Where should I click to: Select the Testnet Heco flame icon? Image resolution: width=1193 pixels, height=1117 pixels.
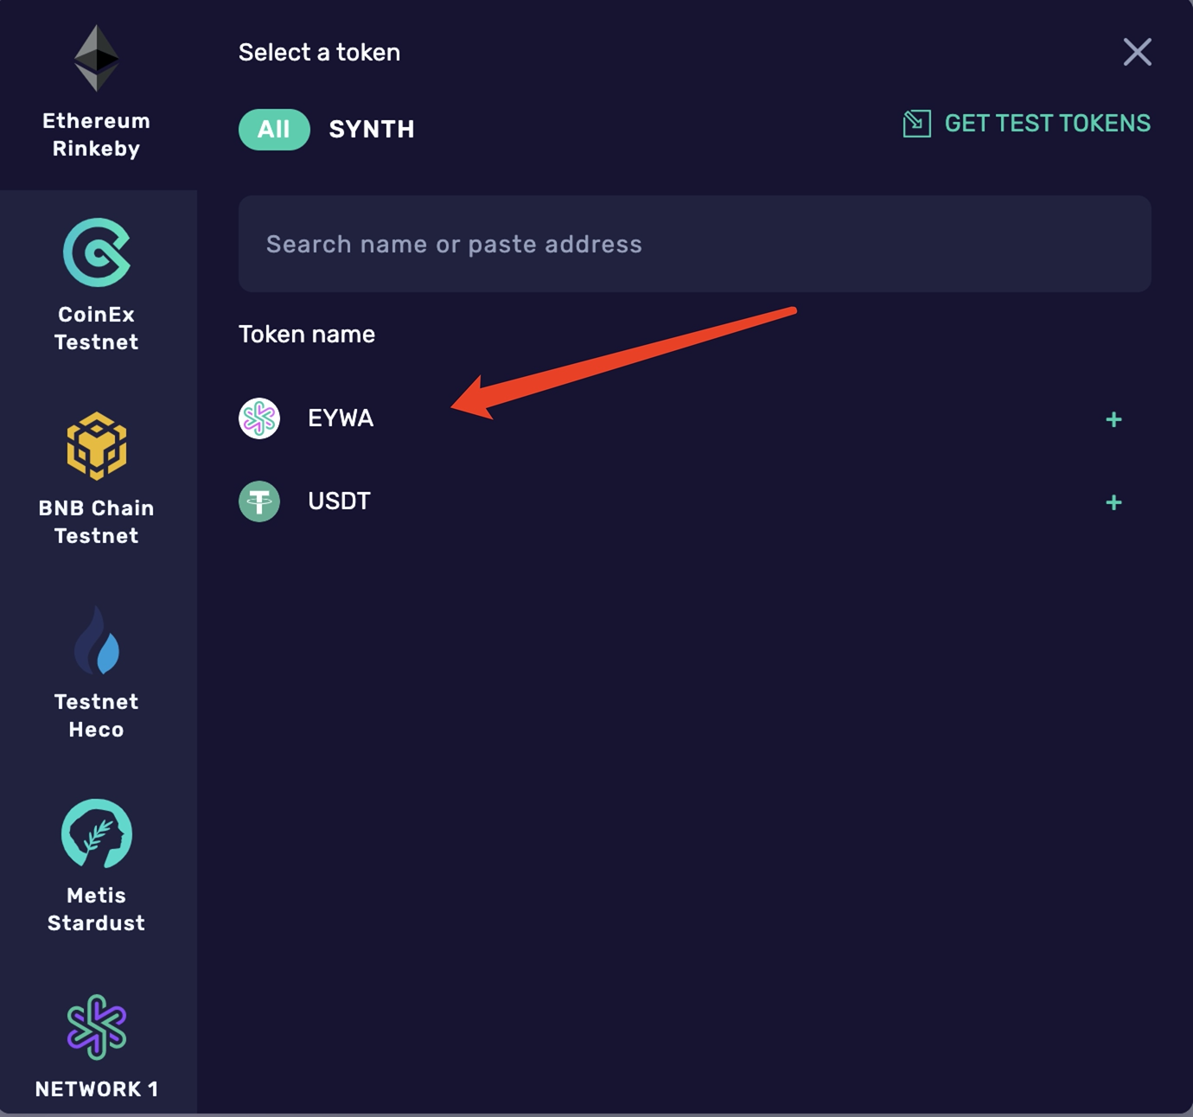click(96, 641)
